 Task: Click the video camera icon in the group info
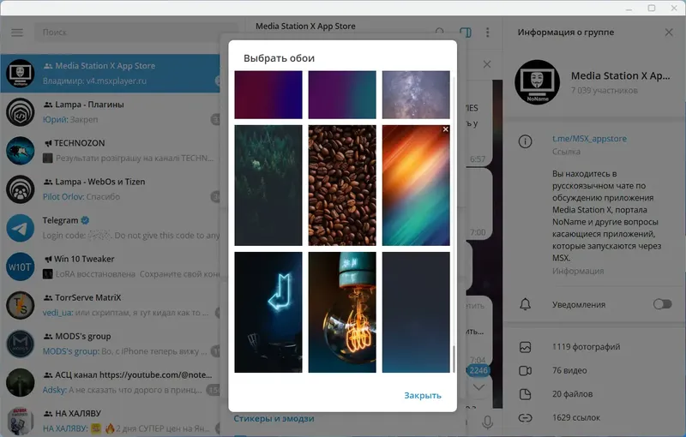pos(525,370)
